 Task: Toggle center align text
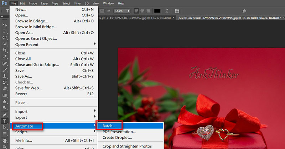142,11
